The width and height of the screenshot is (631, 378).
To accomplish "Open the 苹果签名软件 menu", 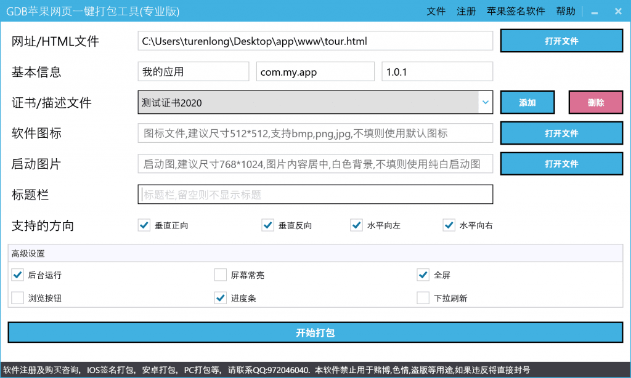I will [516, 11].
